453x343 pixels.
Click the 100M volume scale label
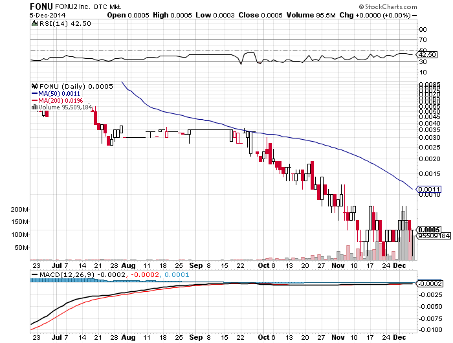click(19, 235)
